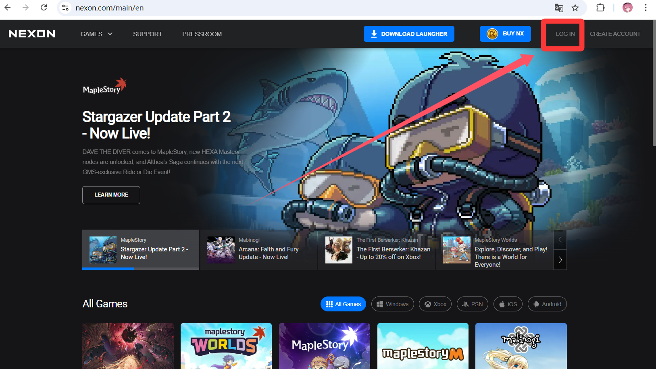Click the Nexon logo in header
Viewport: 656px width, 369px height.
[x=32, y=34]
